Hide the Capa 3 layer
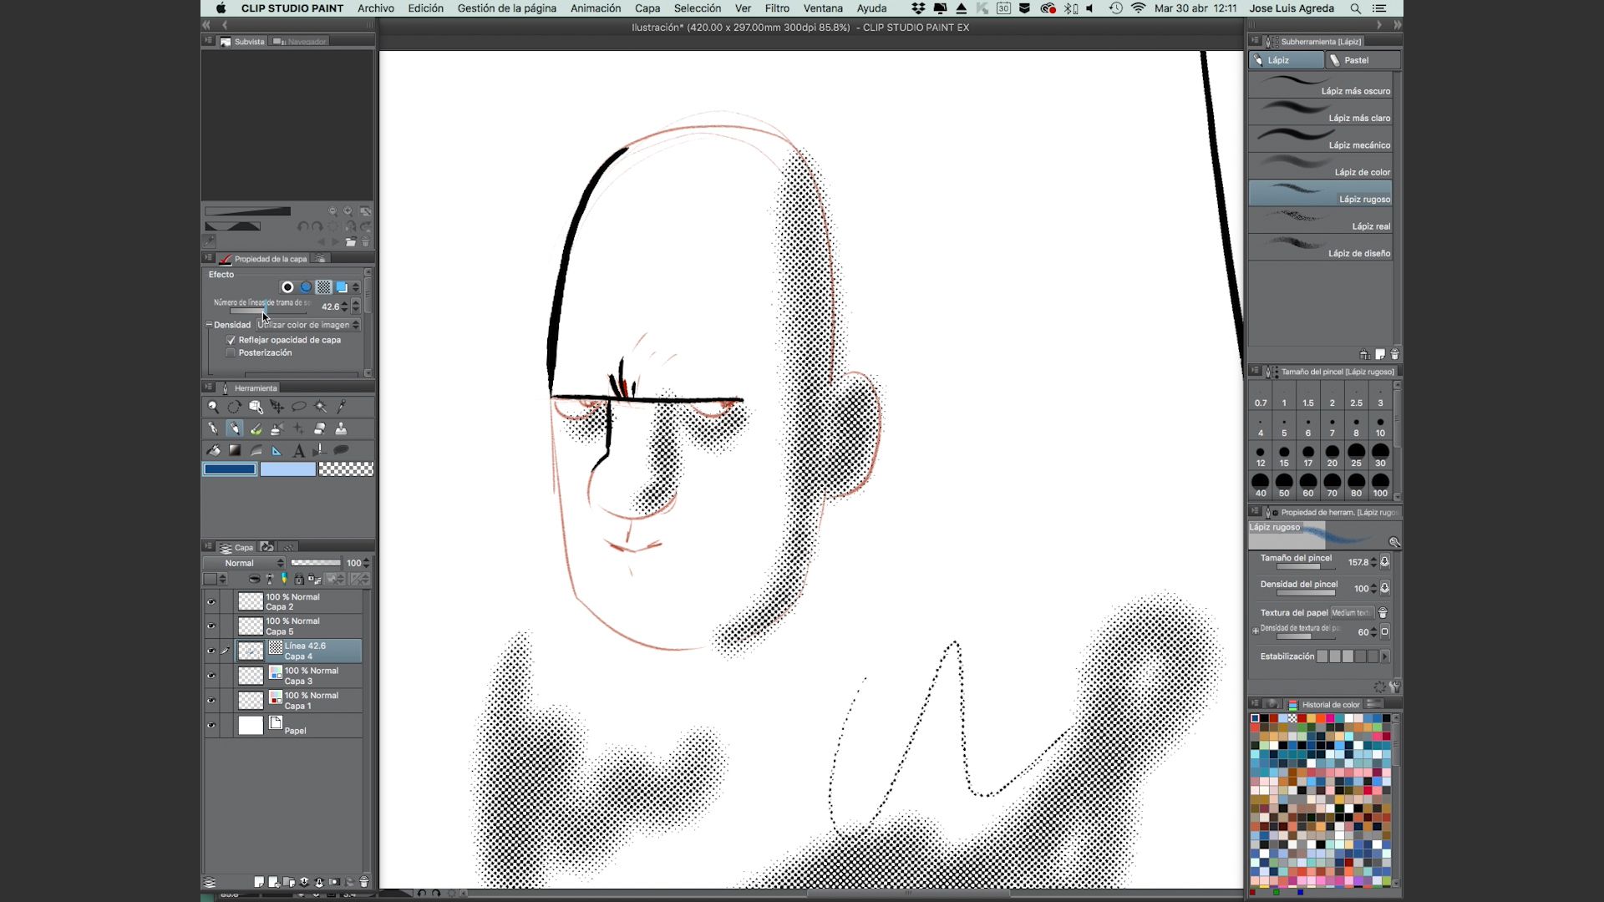The height and width of the screenshot is (902, 1604). (x=211, y=675)
